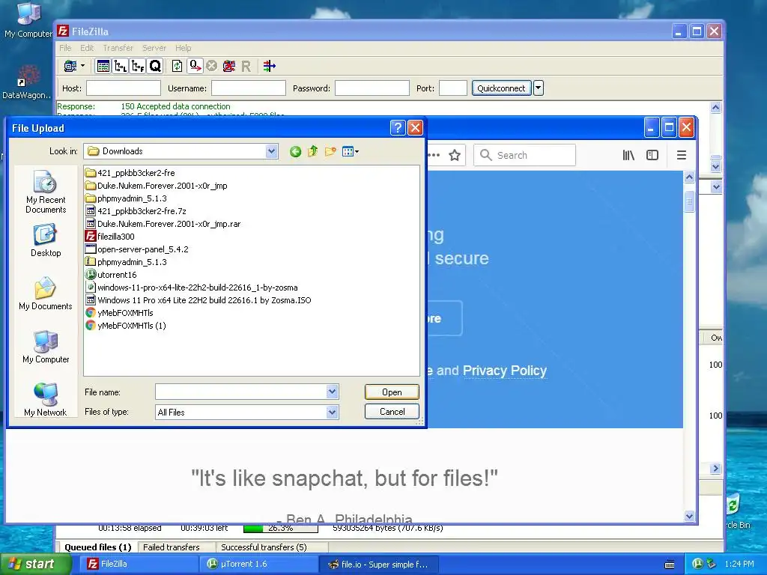Open the Privacy Policy link
767x575 pixels.
click(x=504, y=371)
